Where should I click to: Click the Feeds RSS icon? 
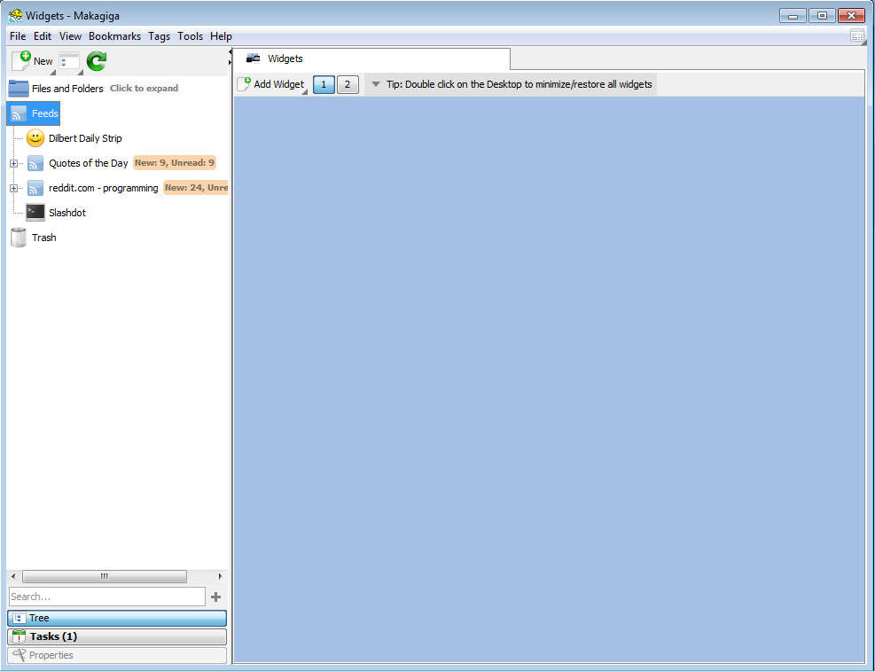click(19, 113)
